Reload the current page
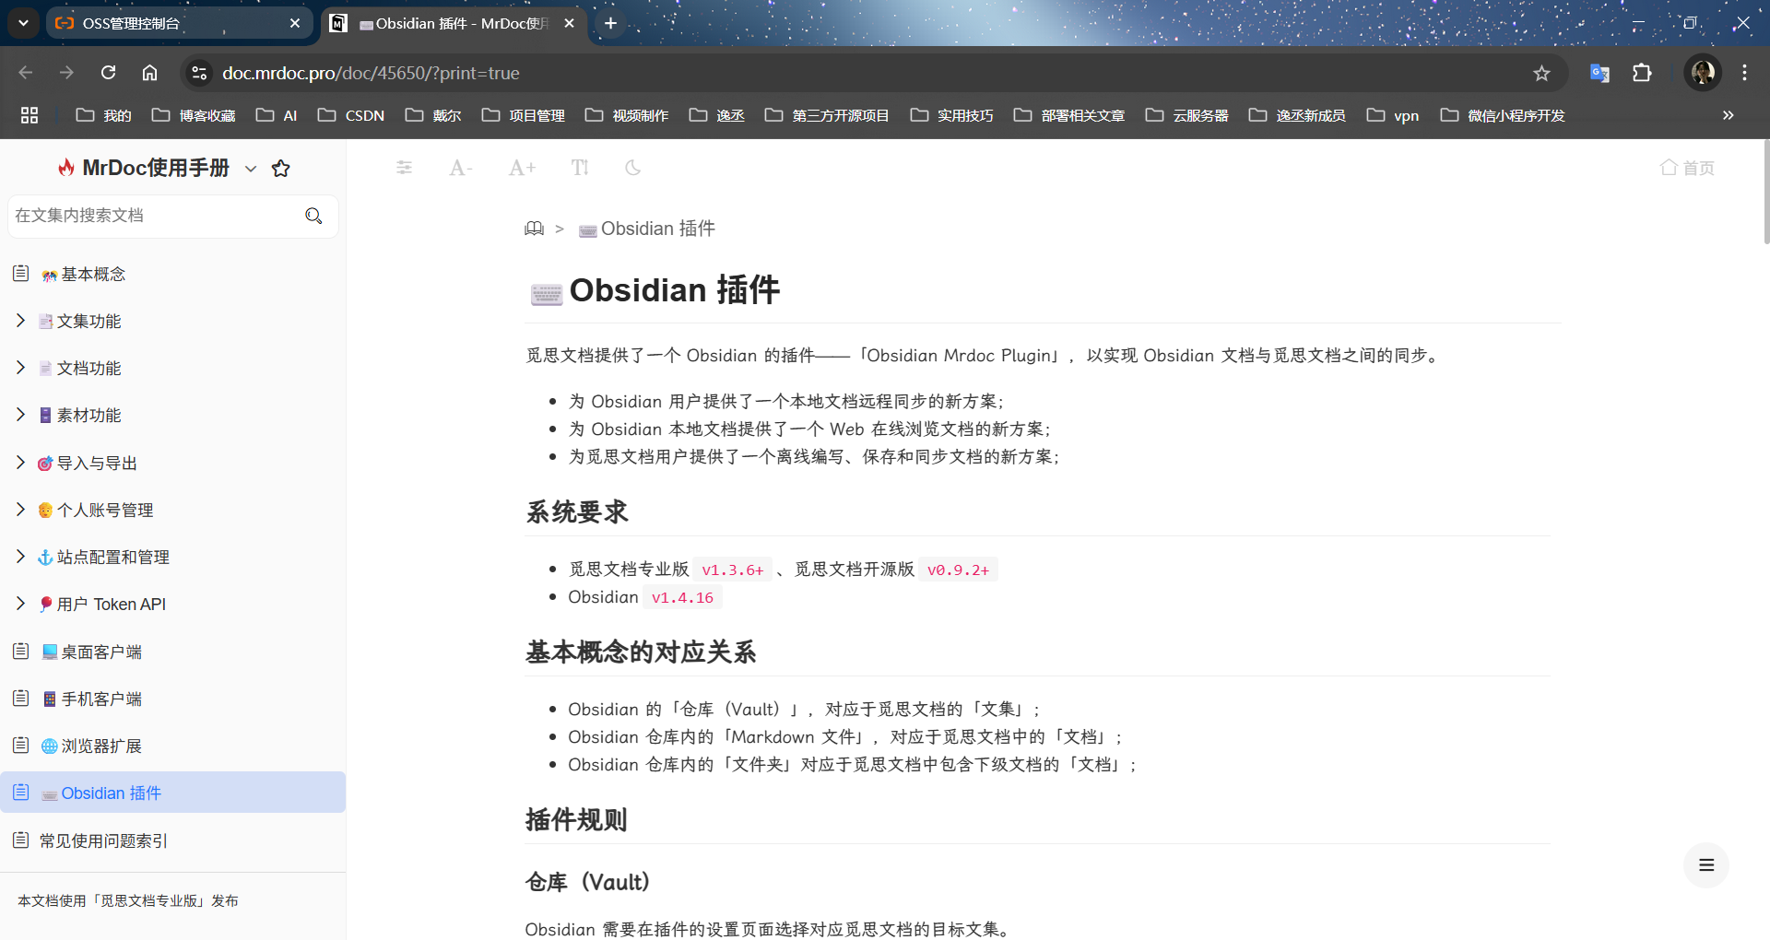1770x940 pixels. click(x=108, y=73)
